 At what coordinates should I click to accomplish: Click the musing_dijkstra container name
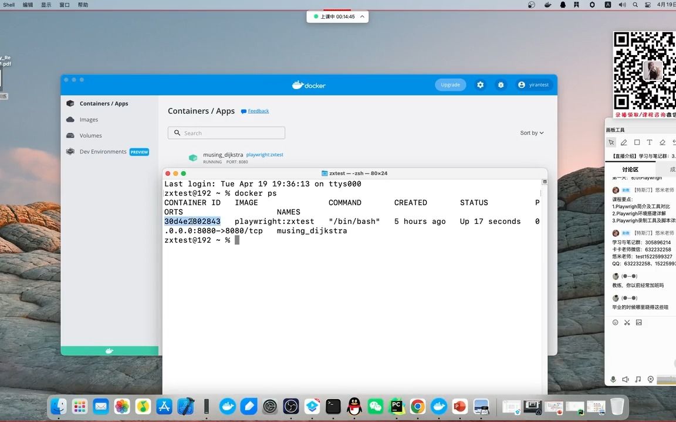pyautogui.click(x=223, y=155)
